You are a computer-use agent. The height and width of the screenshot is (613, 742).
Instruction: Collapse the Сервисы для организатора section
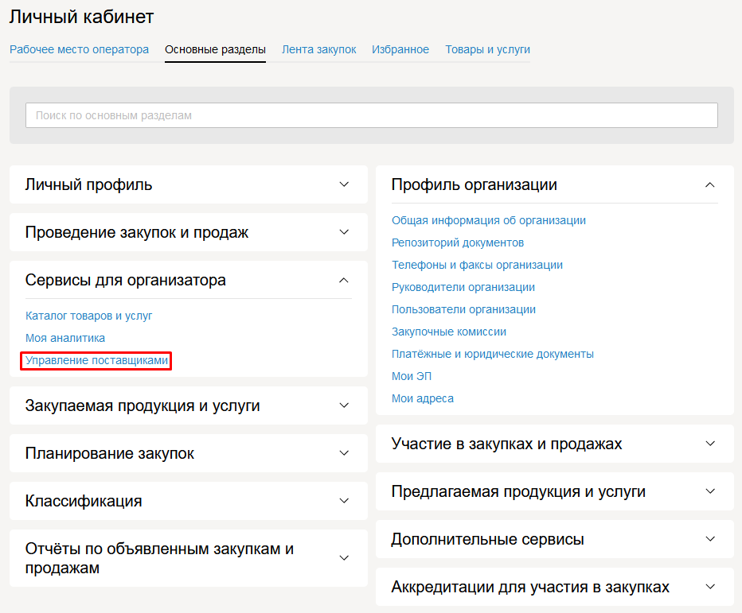point(344,280)
